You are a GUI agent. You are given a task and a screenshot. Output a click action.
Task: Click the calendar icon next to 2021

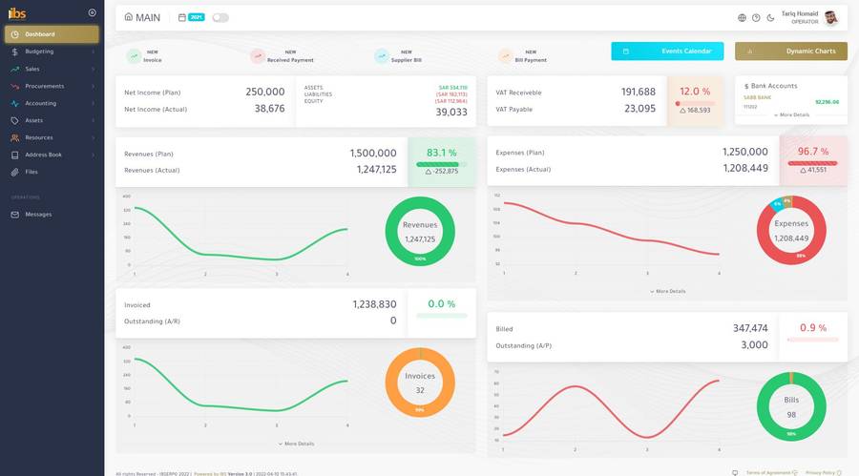pos(182,17)
